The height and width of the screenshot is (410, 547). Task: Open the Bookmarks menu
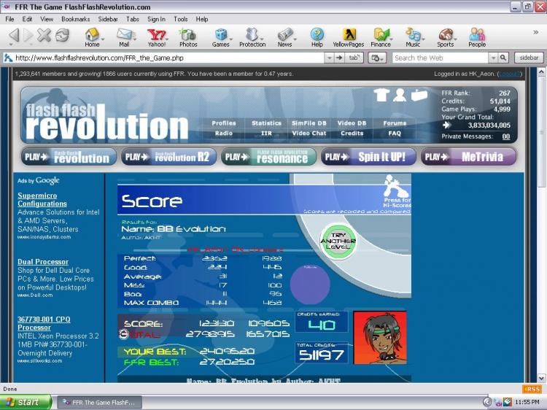pos(75,19)
